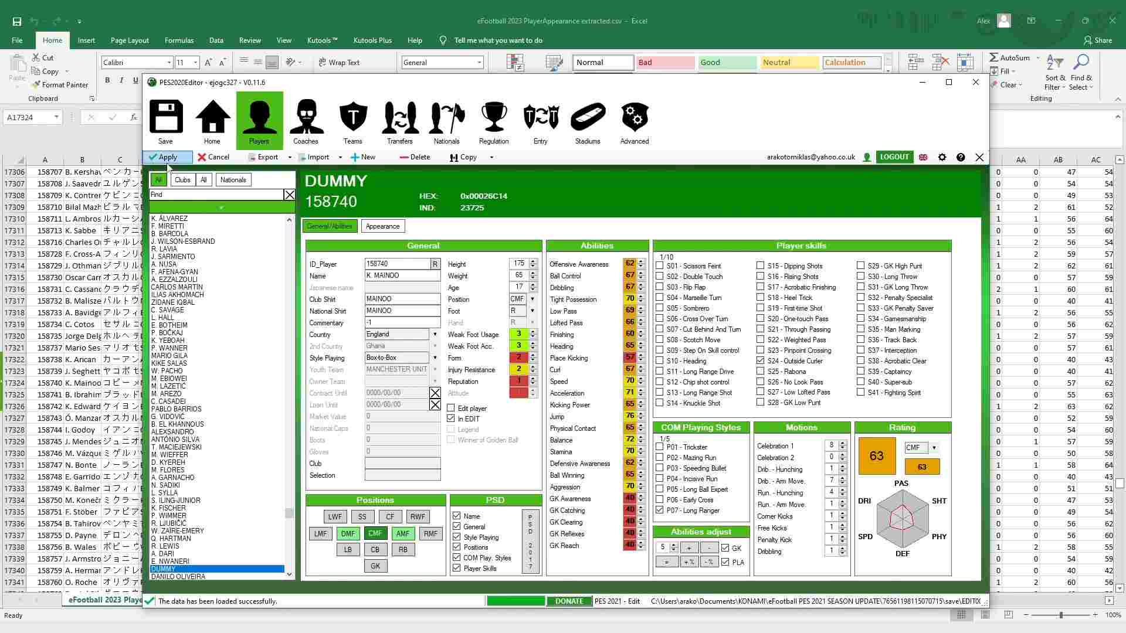Open the Country dropdown showing England
1126x633 pixels.
pyautogui.click(x=435, y=334)
